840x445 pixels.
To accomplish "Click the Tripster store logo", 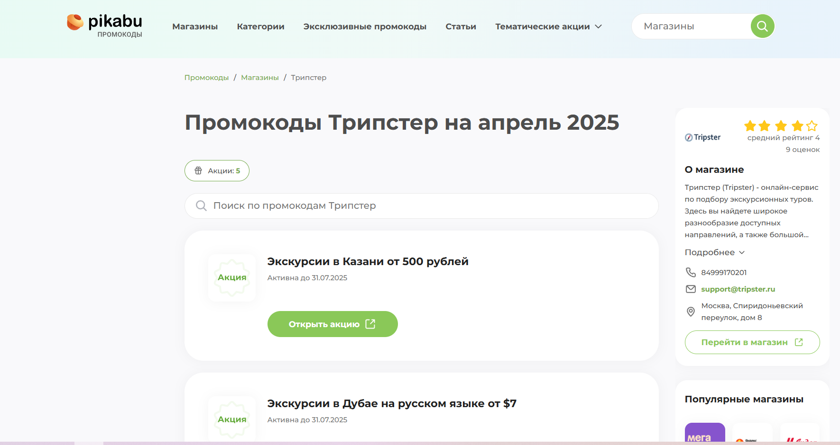I will (702, 137).
